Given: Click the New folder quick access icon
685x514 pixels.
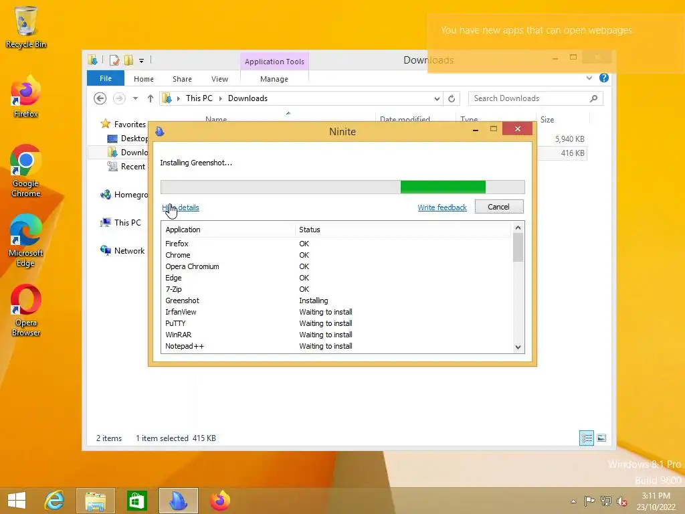Looking at the screenshot, I should tap(128, 60).
